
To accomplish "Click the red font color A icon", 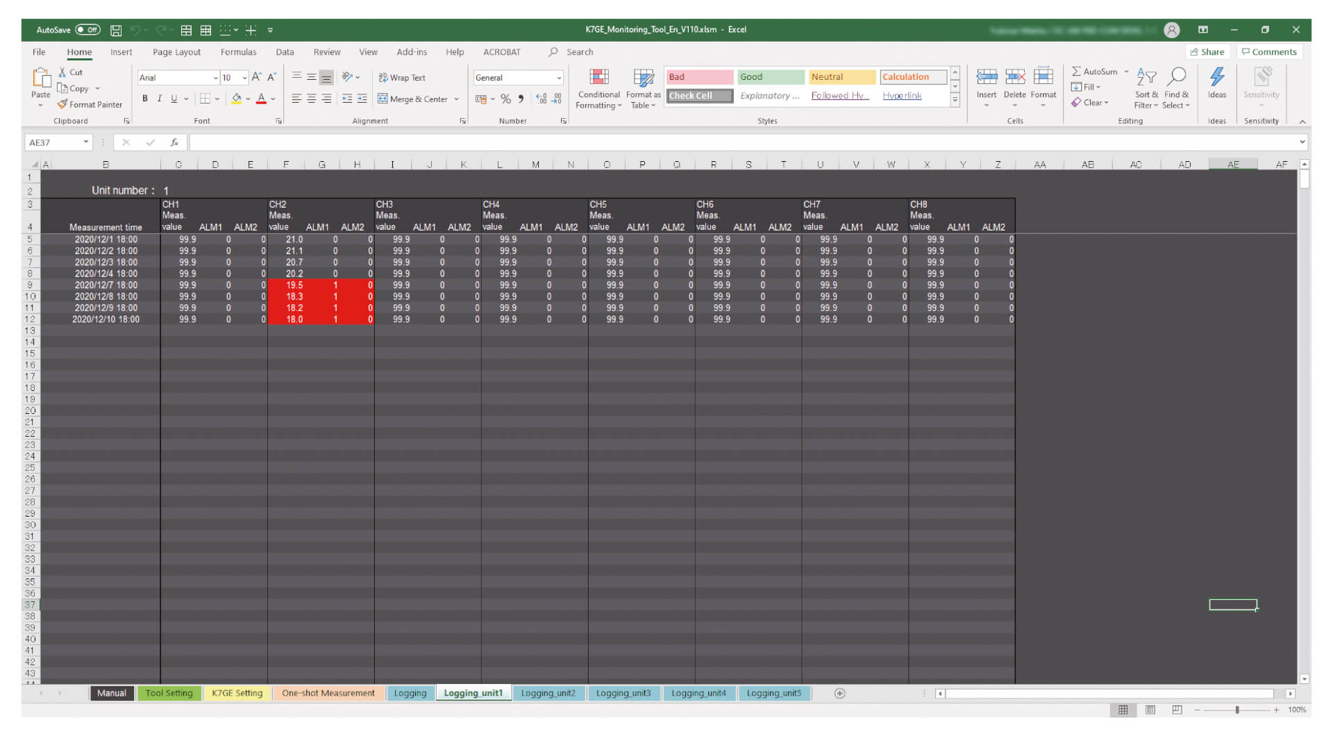I will (261, 99).
